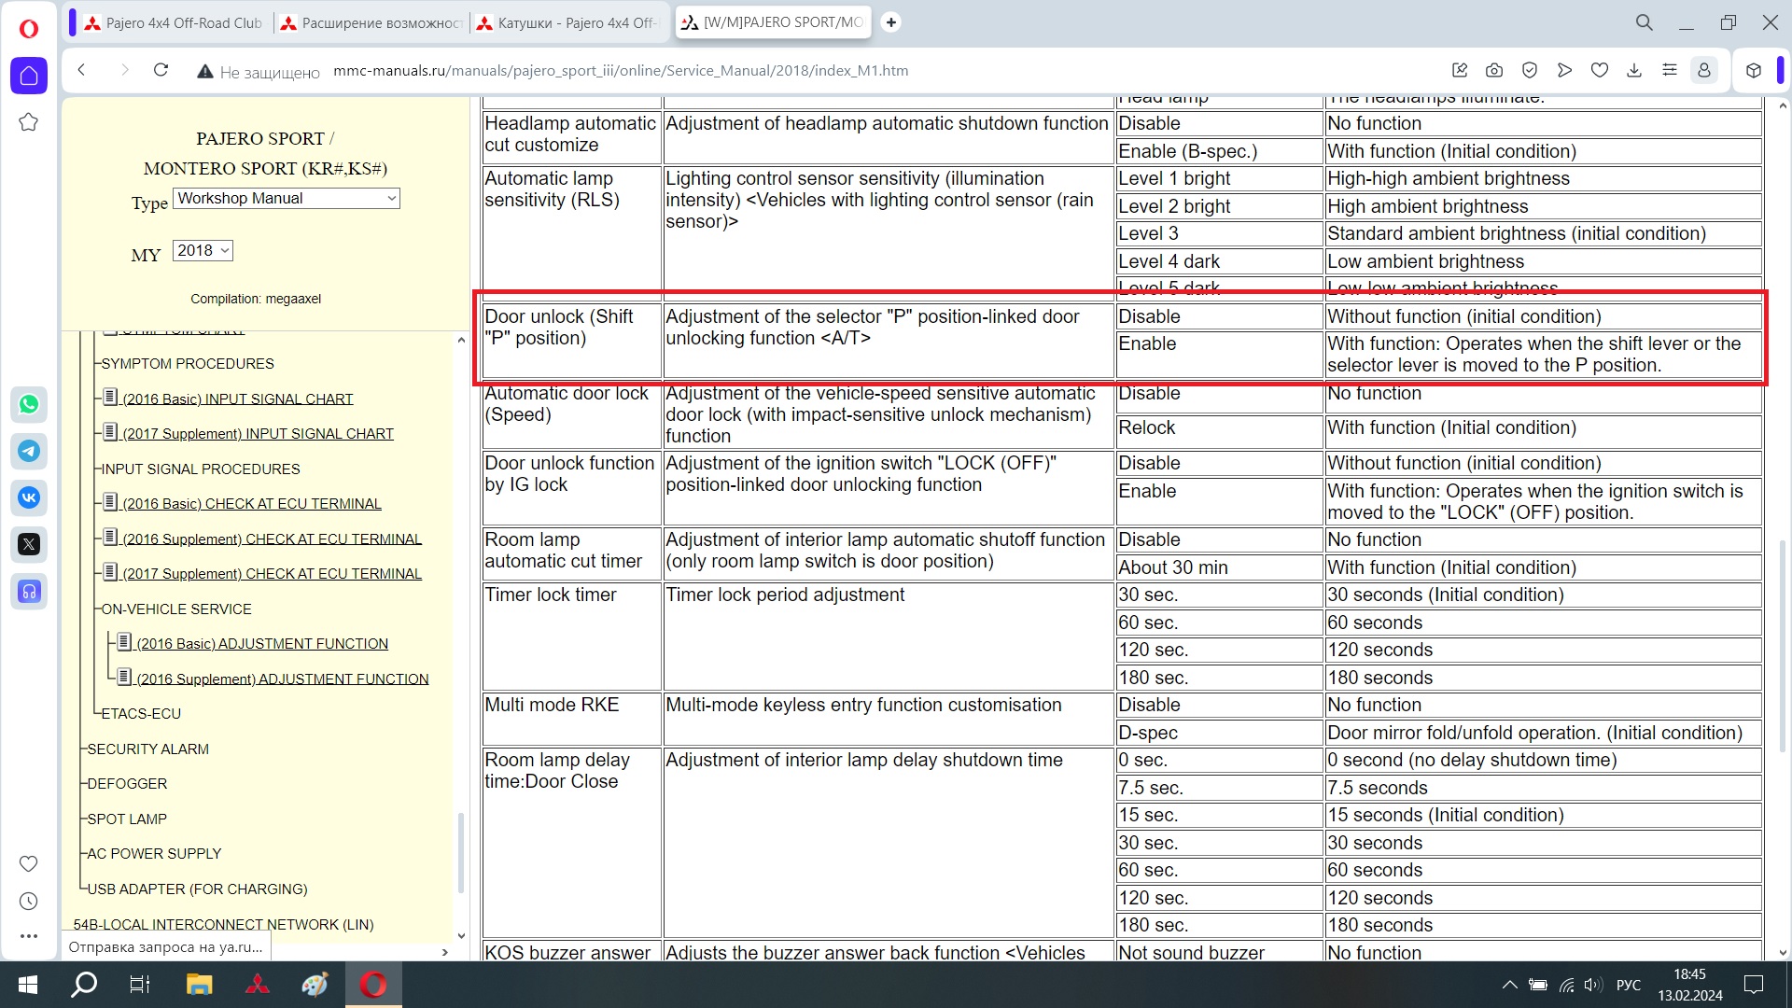The height and width of the screenshot is (1008, 1792).
Task: Open Telegram sidebar messenger
Action: (29, 451)
